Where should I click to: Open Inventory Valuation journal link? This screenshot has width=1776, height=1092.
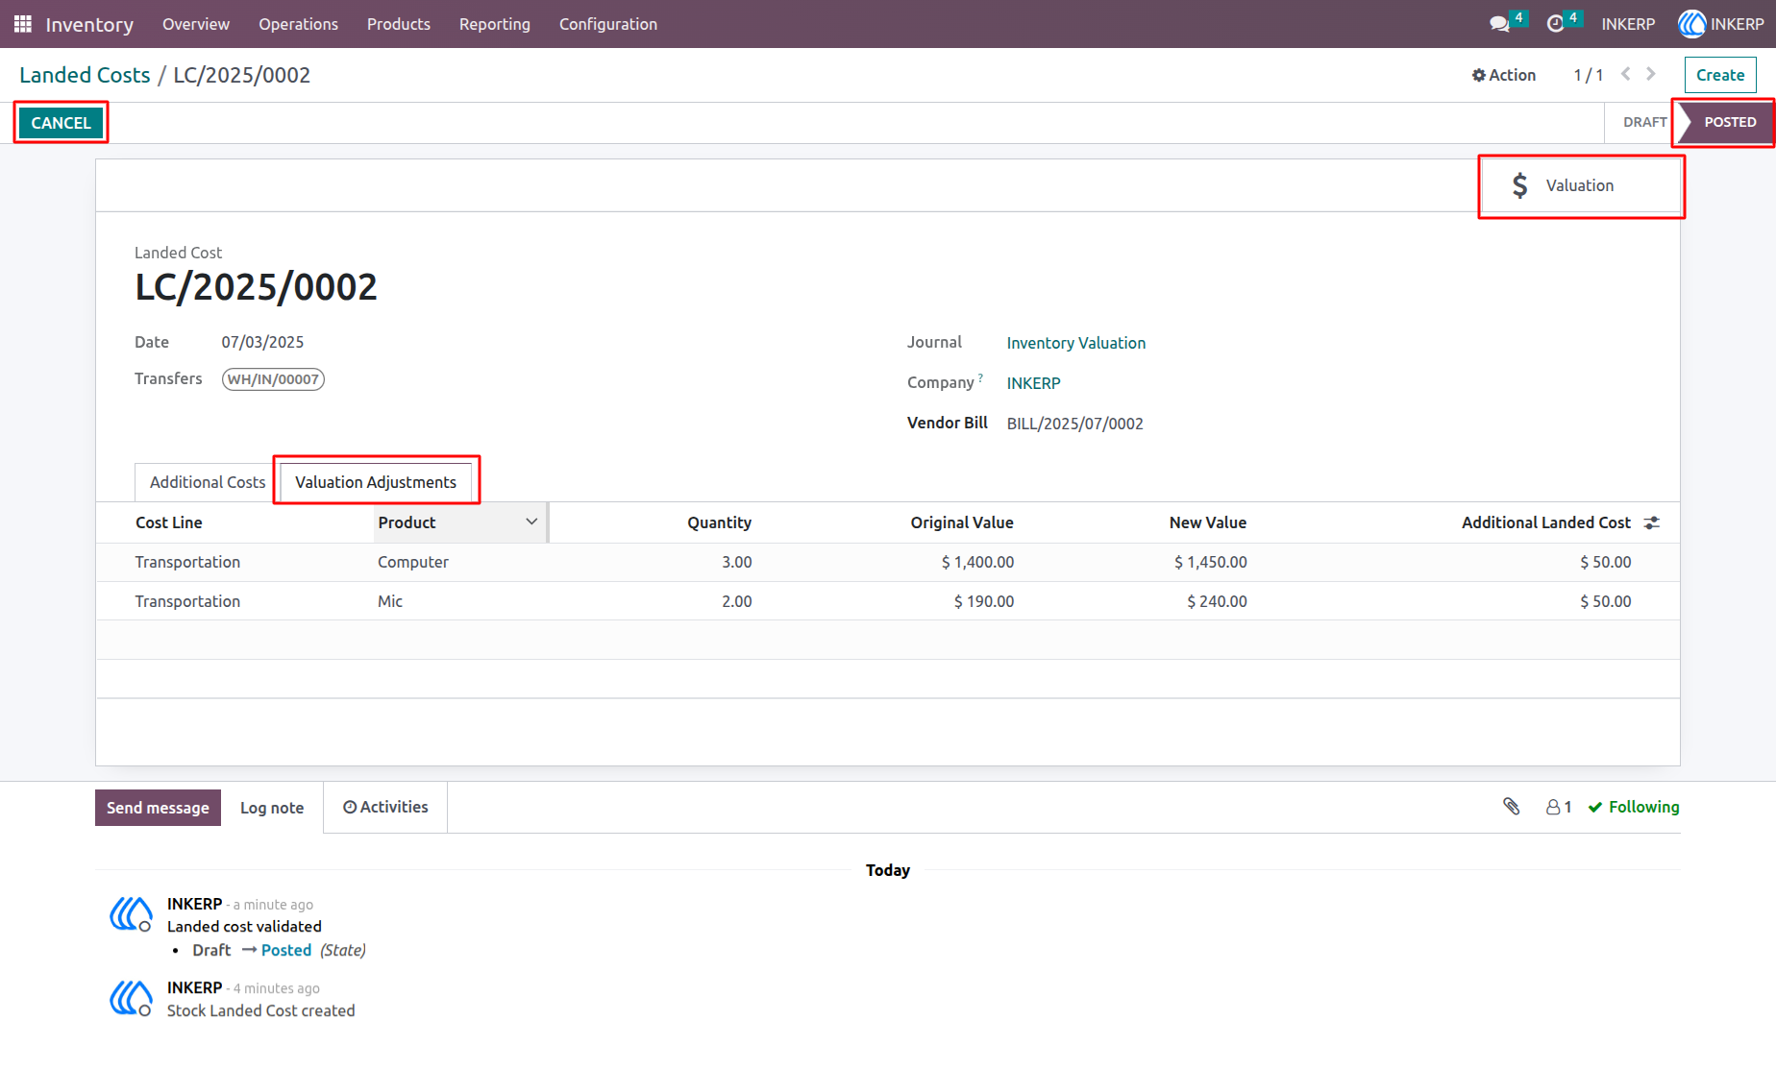pyautogui.click(x=1076, y=343)
